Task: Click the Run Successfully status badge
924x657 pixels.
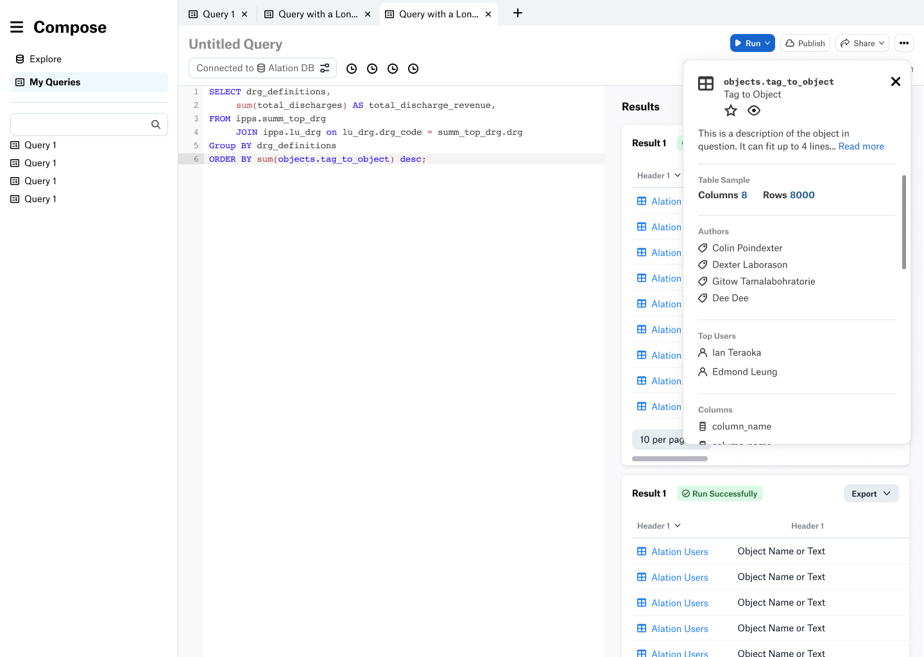Action: 719,493
